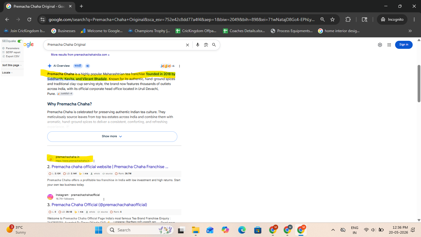Open three-dot menu beside premachachaha.in result
The width and height of the screenshot is (421, 237).
(x=94, y=161)
